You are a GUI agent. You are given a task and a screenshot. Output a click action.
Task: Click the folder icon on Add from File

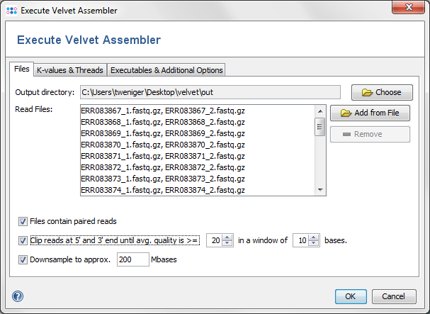[x=346, y=113]
